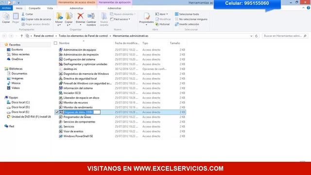Click the Historial ribbon button
The height and width of the screenshot is (175, 311).
coord(162,24)
